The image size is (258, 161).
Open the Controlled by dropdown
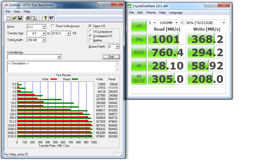point(59,57)
